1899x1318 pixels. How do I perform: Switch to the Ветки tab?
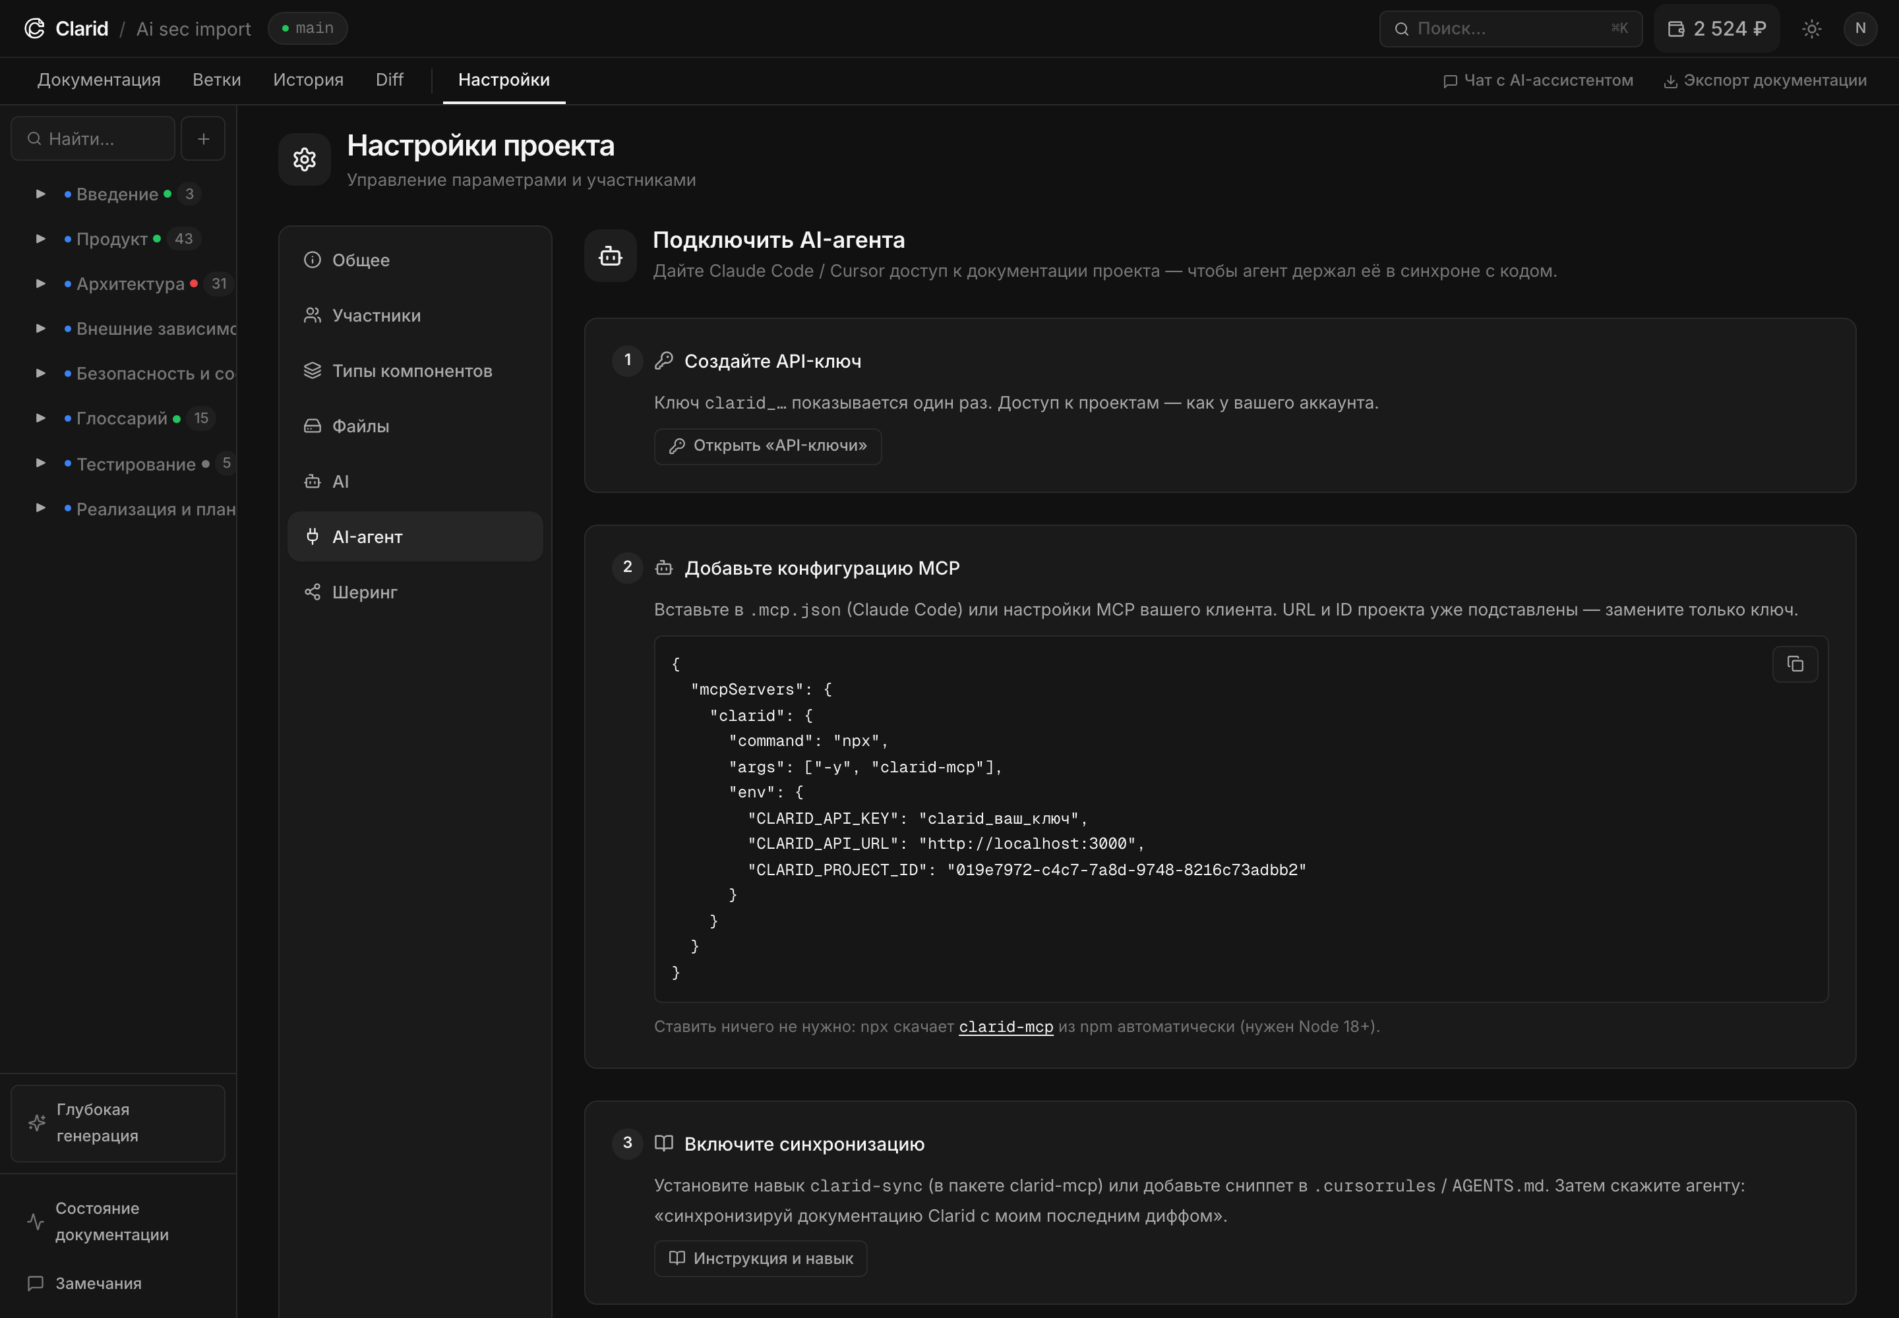pos(216,80)
